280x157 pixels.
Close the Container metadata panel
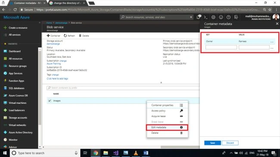tap(277, 24)
